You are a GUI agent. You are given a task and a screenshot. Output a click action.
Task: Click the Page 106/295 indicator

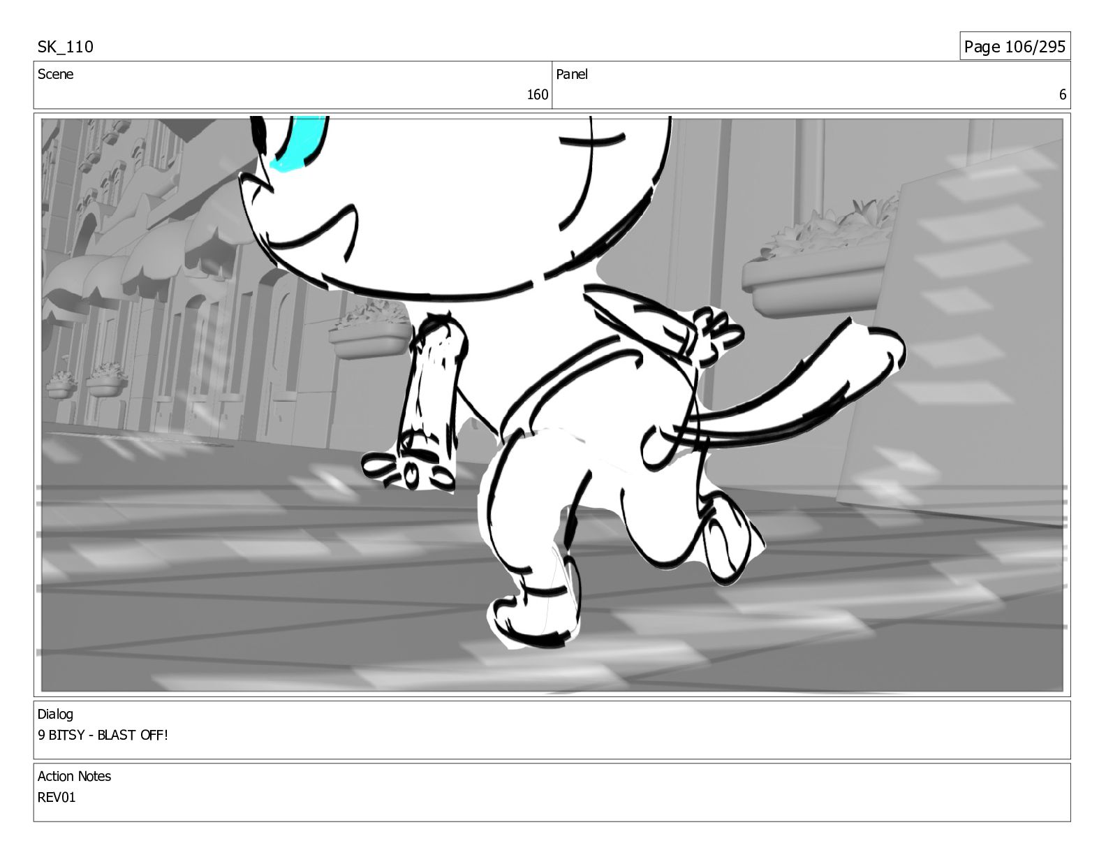pyautogui.click(x=1015, y=47)
